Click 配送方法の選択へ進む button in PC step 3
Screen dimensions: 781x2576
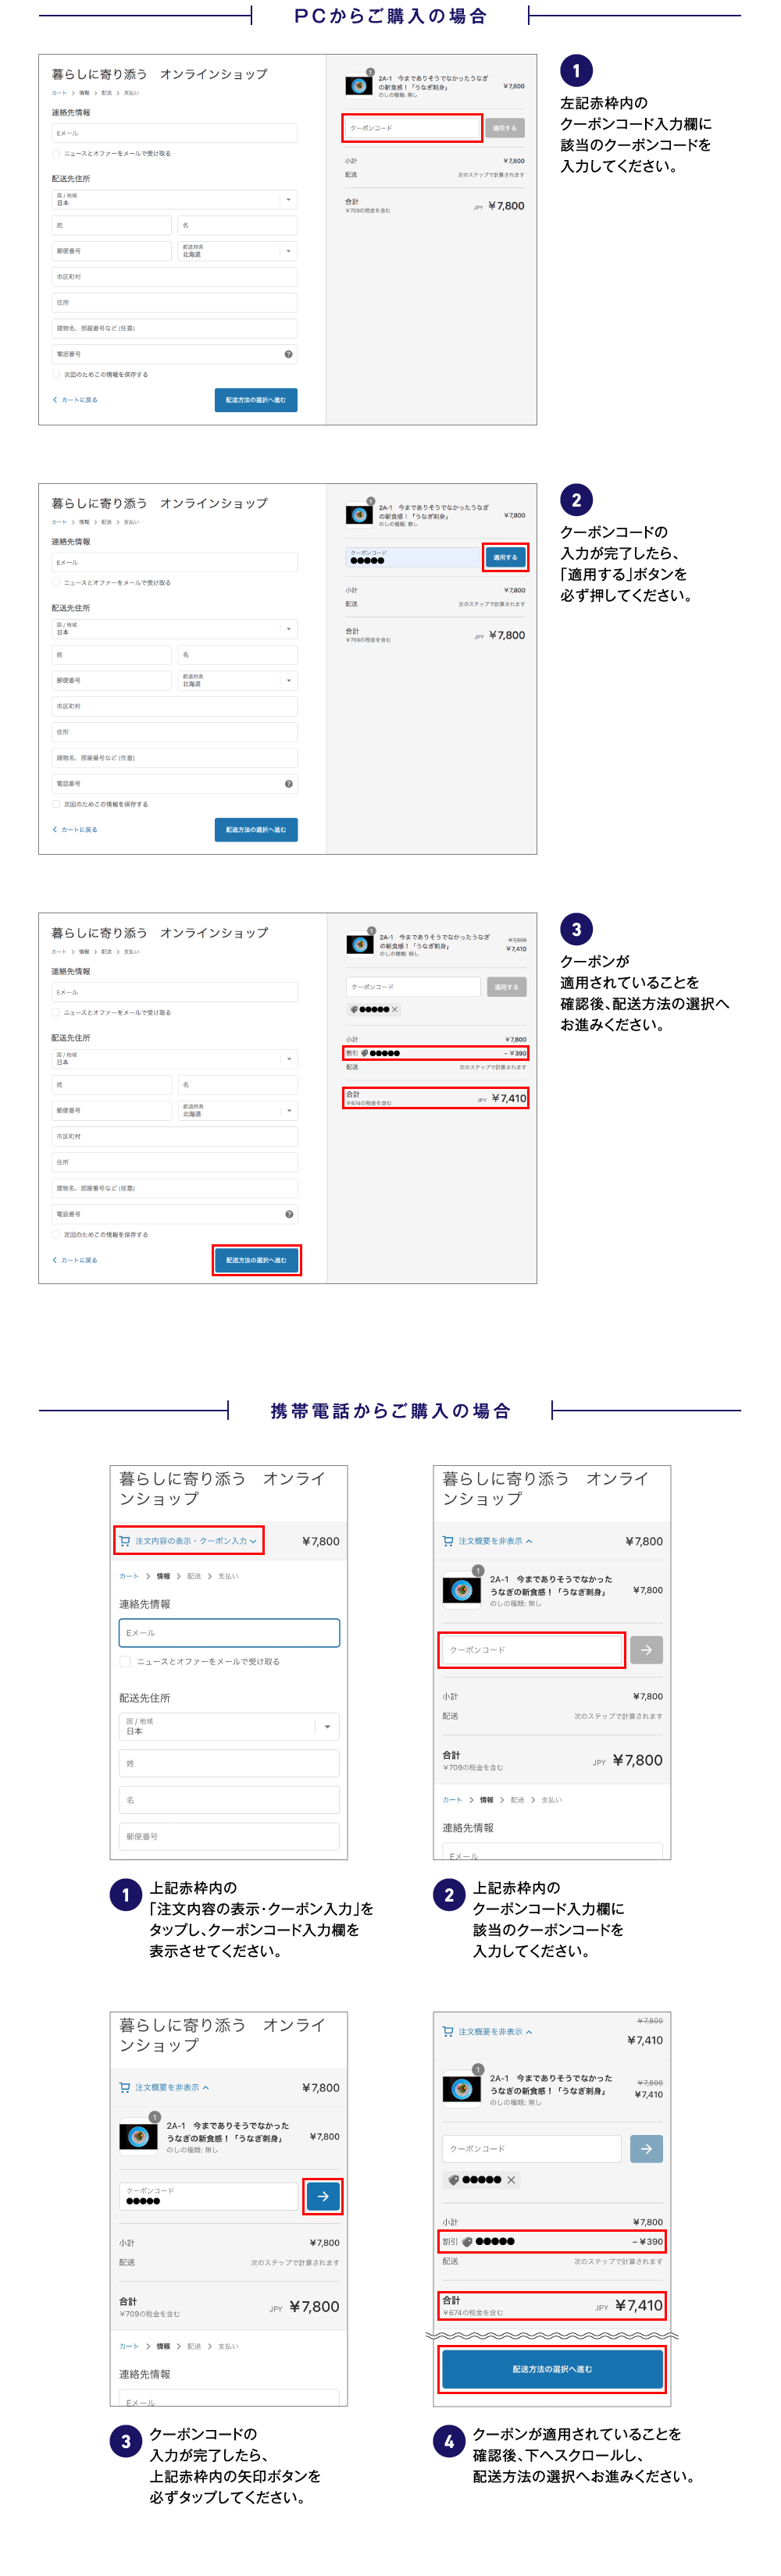click(x=256, y=1260)
